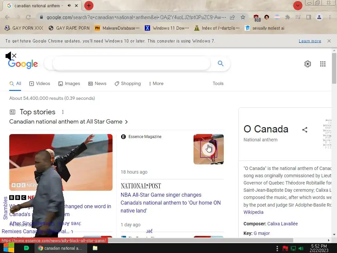Submit search with magnifying glass icon

click(x=220, y=64)
